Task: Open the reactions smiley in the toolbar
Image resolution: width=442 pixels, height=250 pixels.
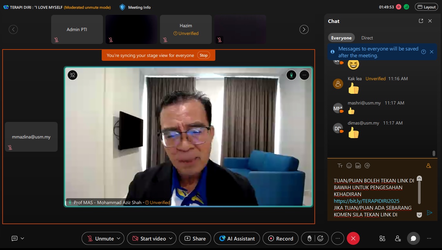Action: [320, 238]
